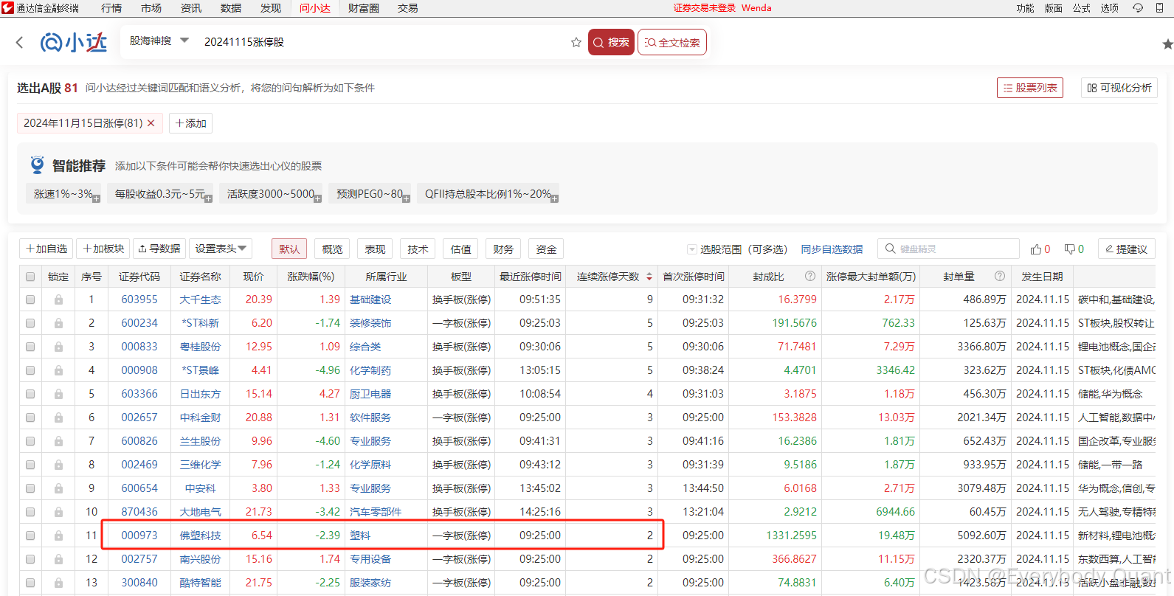Check the box for row 603366

(30, 394)
